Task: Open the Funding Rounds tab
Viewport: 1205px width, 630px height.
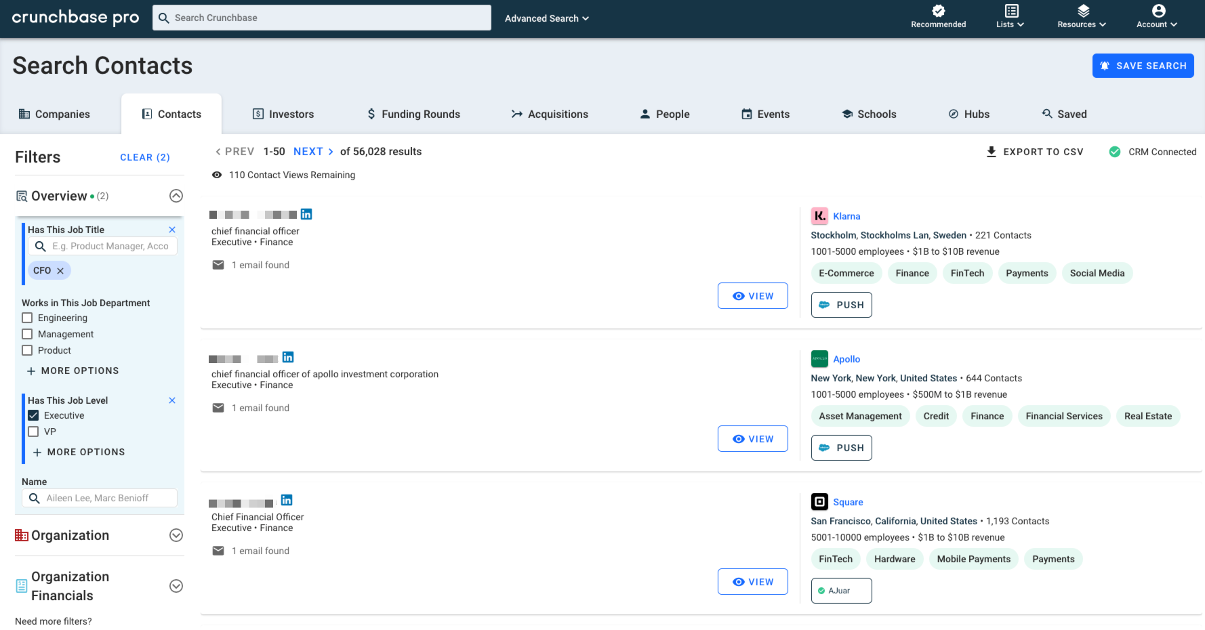Action: tap(413, 114)
